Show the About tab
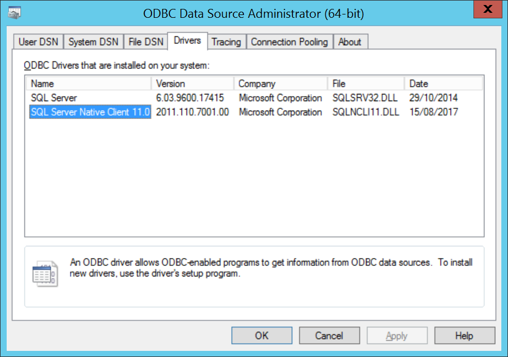Image resolution: width=508 pixels, height=357 pixels. pos(350,42)
